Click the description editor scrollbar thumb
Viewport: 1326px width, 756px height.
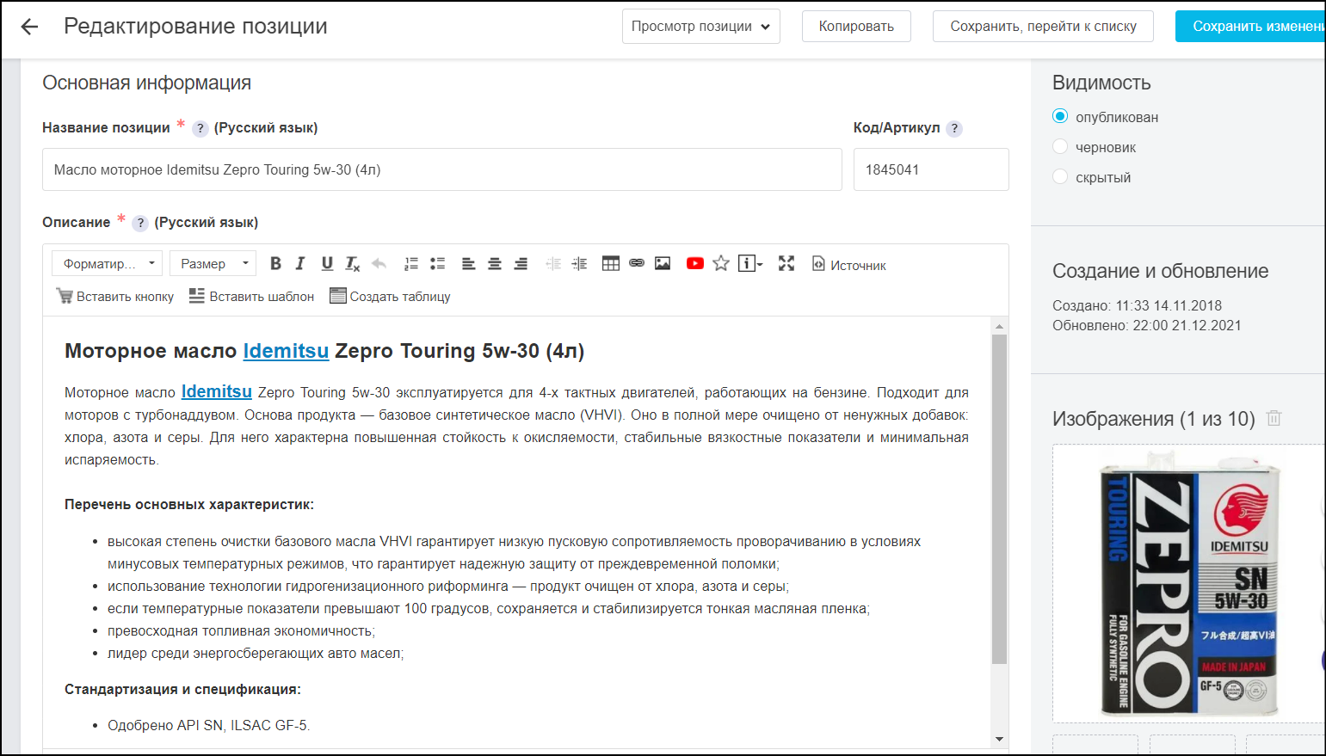click(999, 499)
